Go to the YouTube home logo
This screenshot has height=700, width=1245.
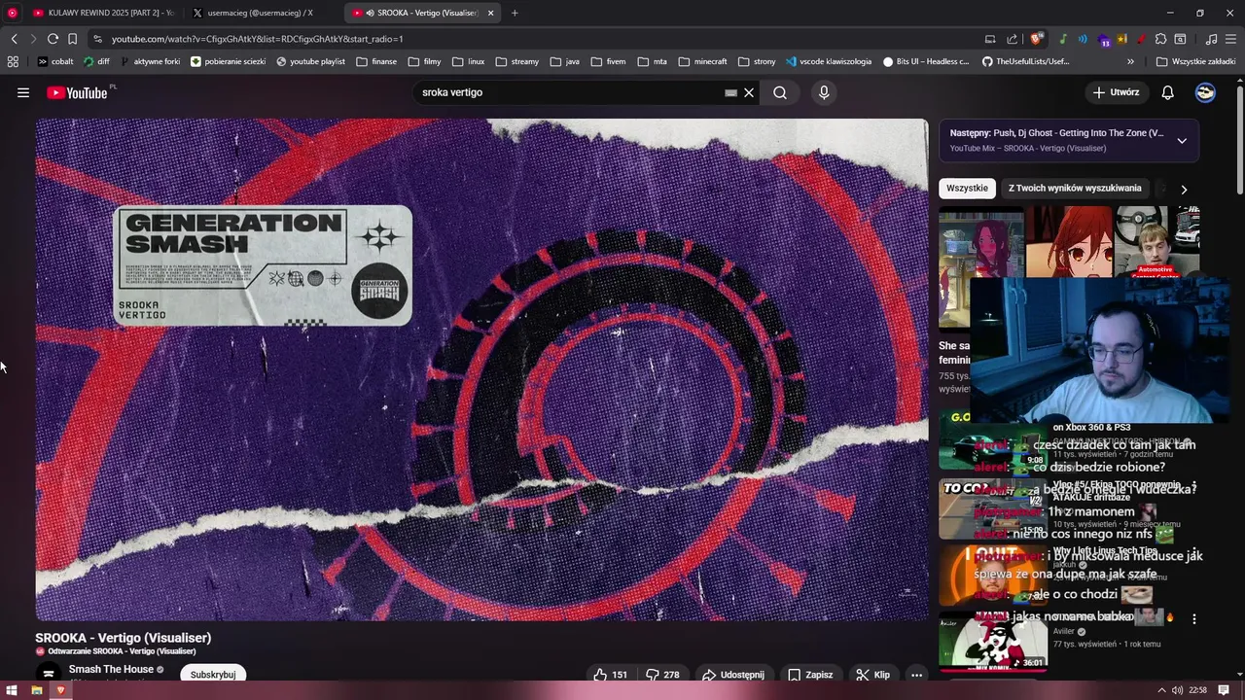coord(77,92)
